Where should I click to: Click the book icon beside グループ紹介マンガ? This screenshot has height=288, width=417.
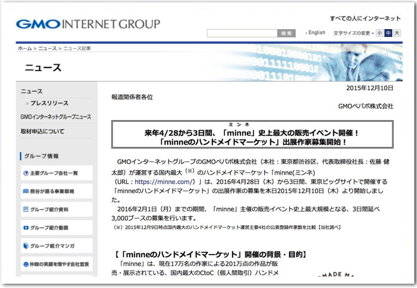coord(26,246)
